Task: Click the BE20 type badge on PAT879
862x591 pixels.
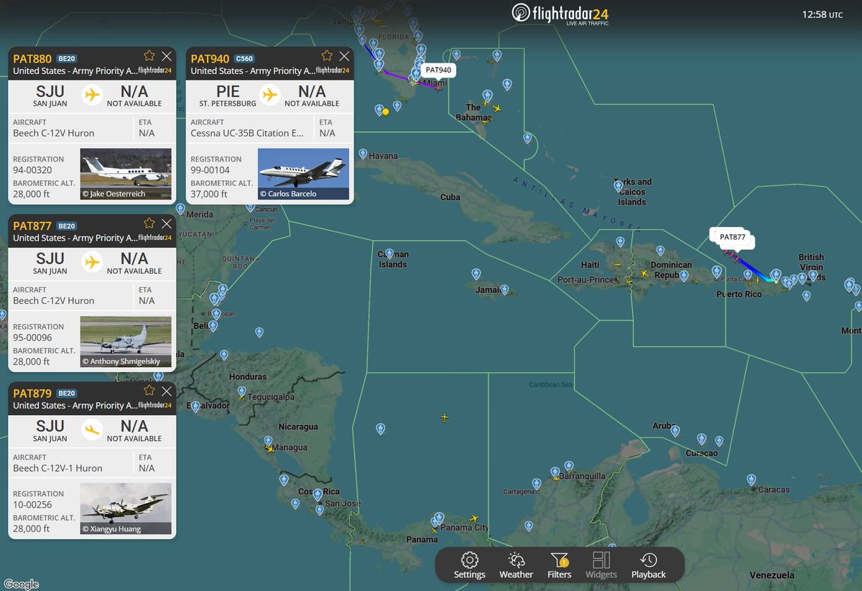Action: [67, 393]
